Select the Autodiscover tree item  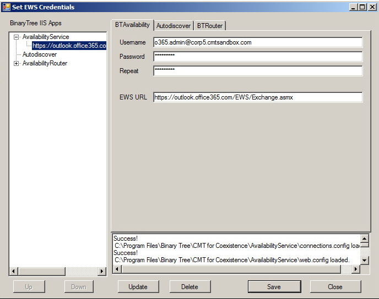tap(40, 54)
